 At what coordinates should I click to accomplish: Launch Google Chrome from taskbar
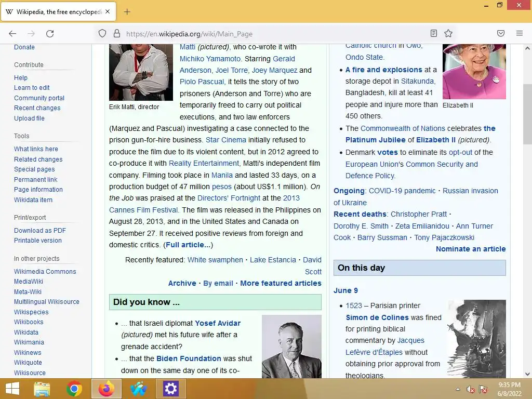[74, 389]
